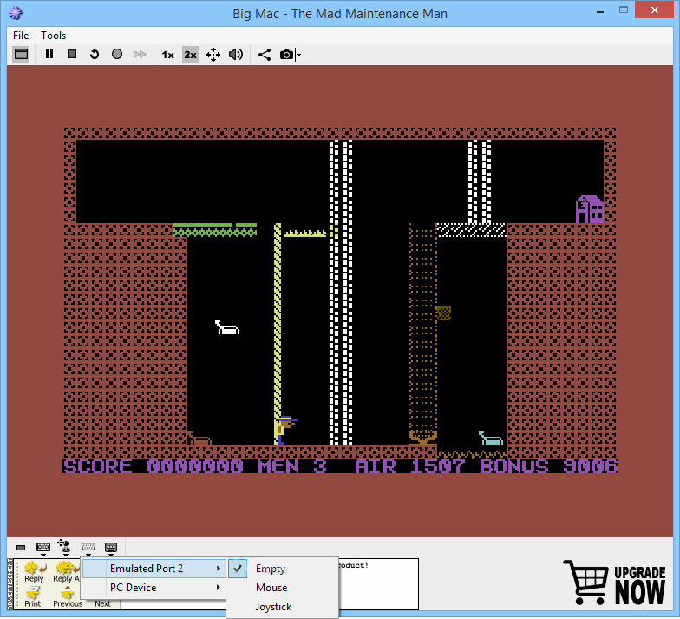This screenshot has height=619, width=680.
Task: Click the AIR counter in game
Action: pos(409,467)
